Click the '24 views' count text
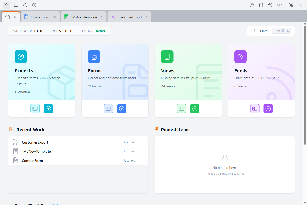The width and height of the screenshot is (307, 205). [168, 86]
